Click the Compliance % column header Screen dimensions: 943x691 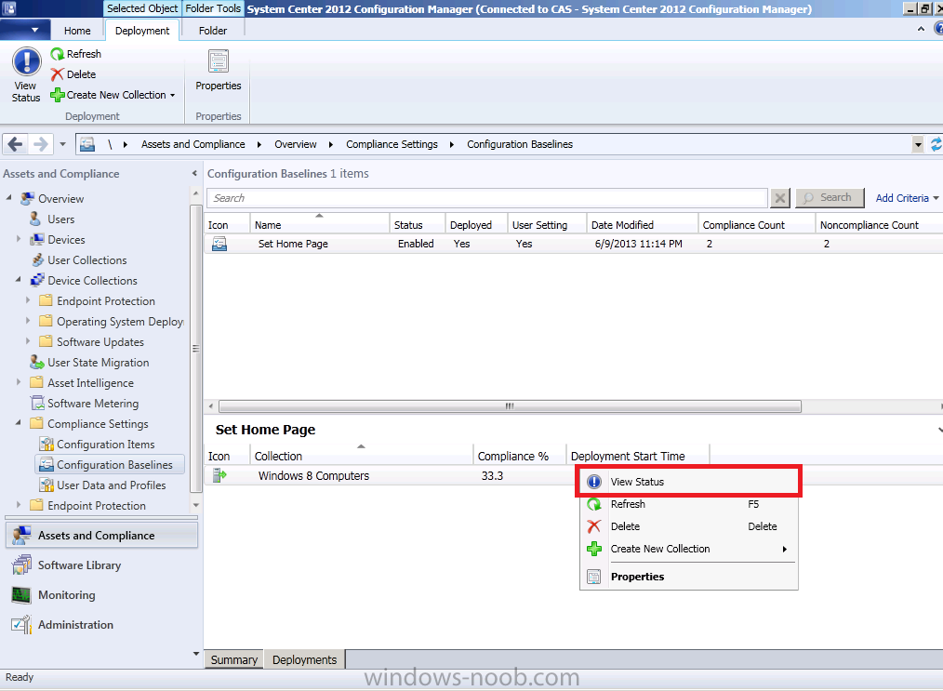tap(519, 456)
